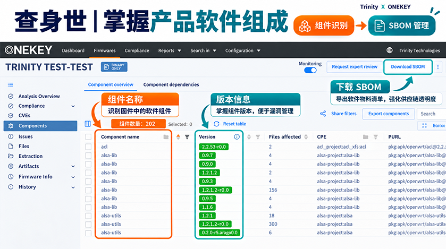446x249 pixels.
Task: Click the 2.2.53-r0.0 version badge
Action: (214, 147)
